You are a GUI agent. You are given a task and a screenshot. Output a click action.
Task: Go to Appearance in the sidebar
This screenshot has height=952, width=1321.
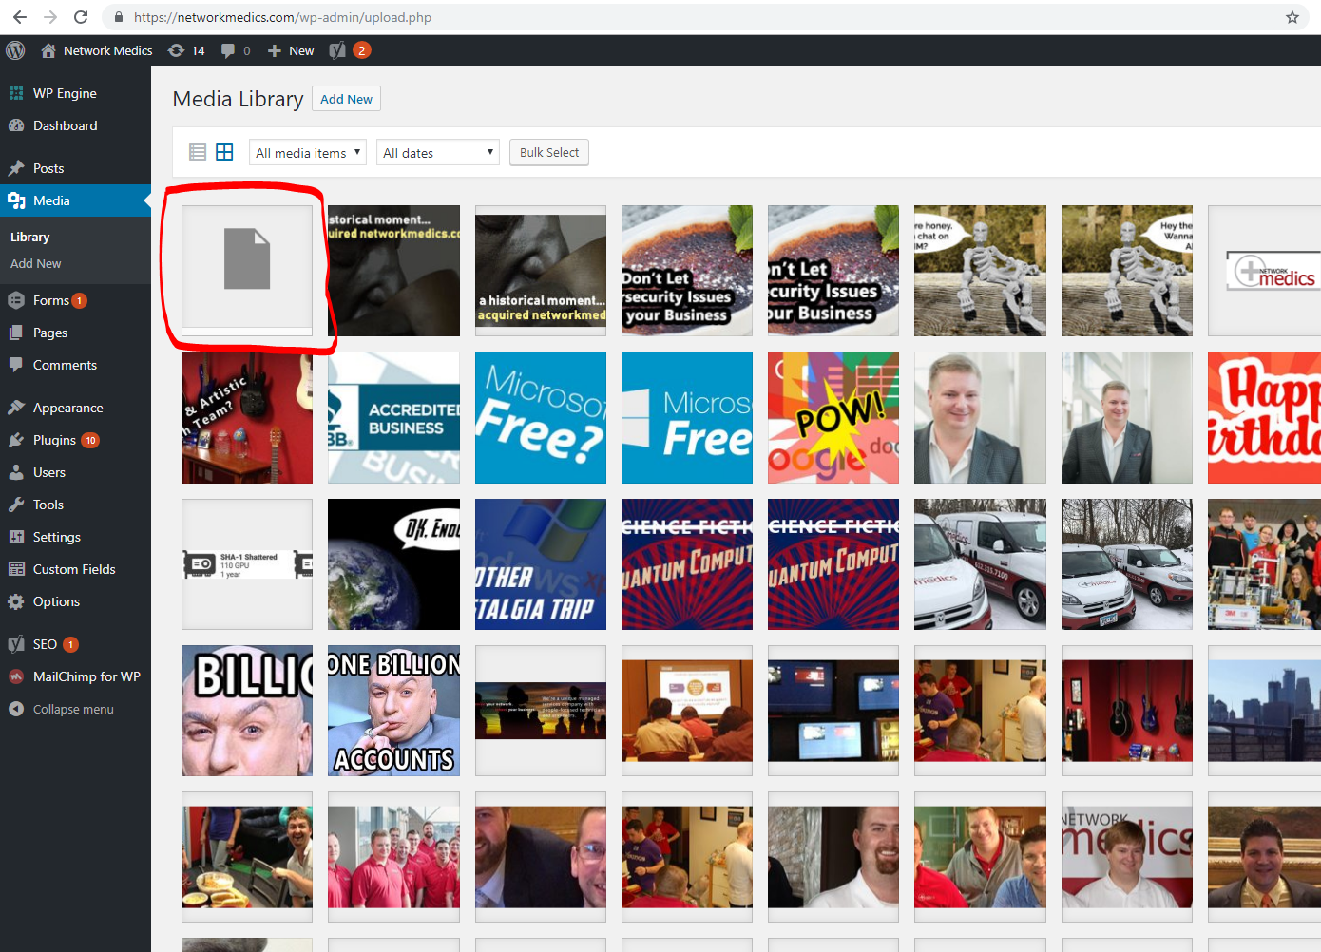[67, 408]
